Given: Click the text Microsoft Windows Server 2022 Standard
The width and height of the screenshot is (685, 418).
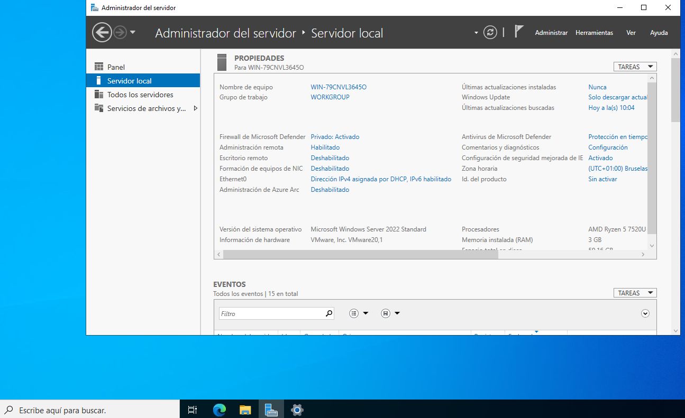Looking at the screenshot, I should click(368, 229).
